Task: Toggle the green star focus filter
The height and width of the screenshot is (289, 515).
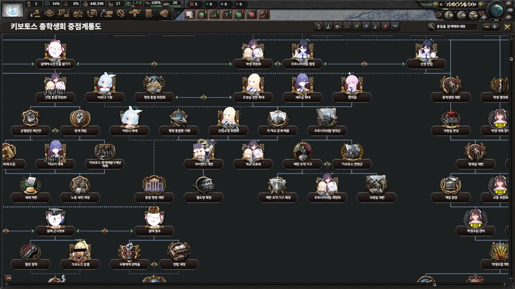Action: click(356, 26)
